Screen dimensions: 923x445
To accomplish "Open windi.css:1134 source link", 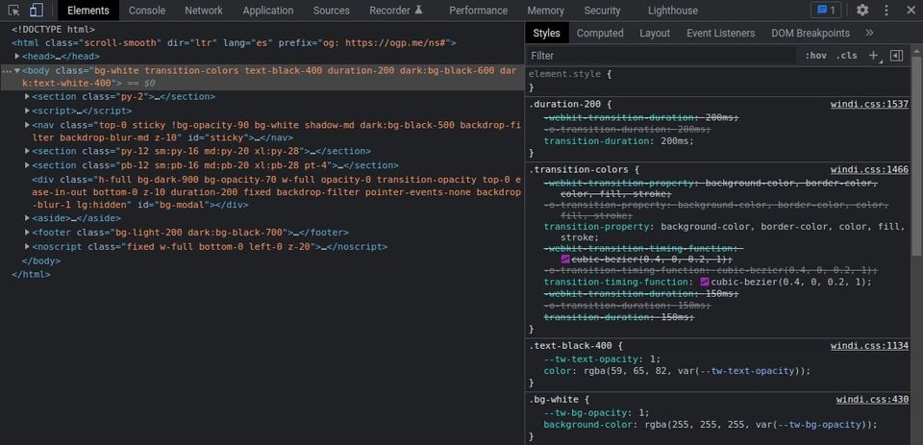I will [869, 345].
